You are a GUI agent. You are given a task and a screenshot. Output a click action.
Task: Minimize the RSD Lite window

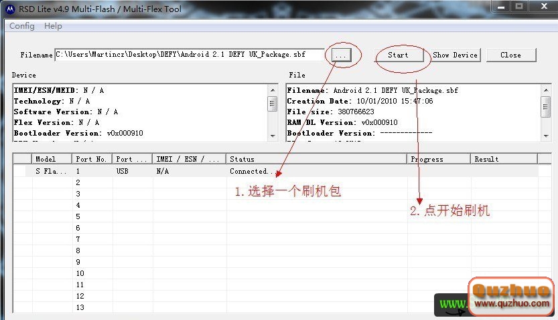[501, 7]
